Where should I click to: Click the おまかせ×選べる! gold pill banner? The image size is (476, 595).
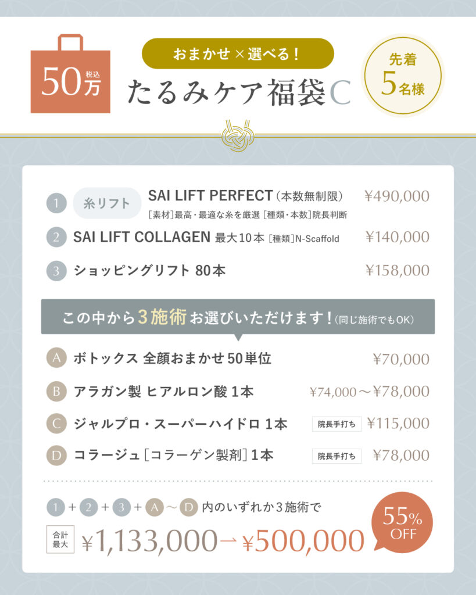pos(238,54)
